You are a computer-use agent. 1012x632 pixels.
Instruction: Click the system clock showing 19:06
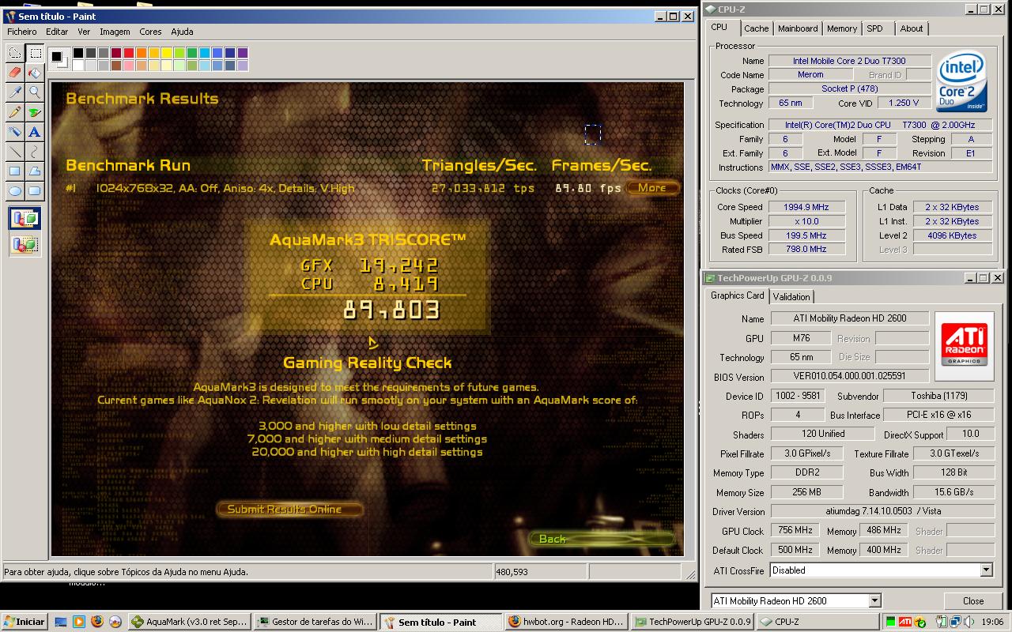tap(992, 622)
